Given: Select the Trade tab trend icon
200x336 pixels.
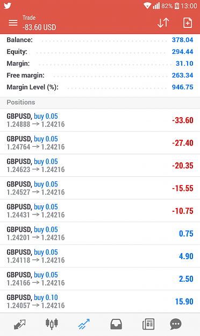Looking at the screenshot, I should (x=84, y=324).
